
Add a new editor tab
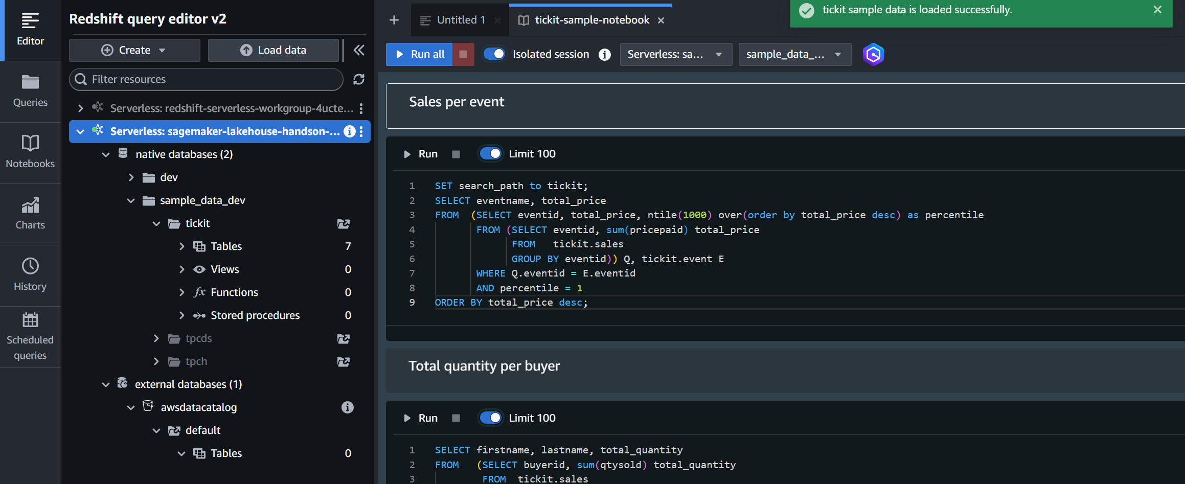point(394,20)
